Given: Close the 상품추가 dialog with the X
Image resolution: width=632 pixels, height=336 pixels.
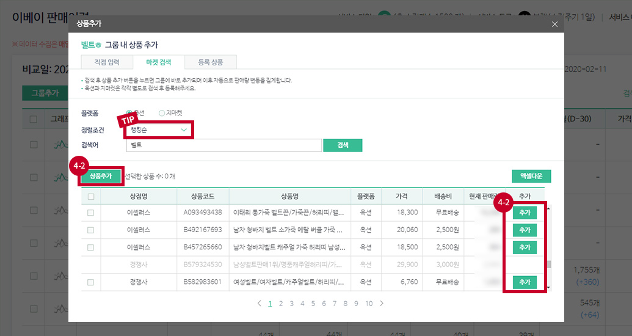Looking at the screenshot, I should tap(554, 24).
